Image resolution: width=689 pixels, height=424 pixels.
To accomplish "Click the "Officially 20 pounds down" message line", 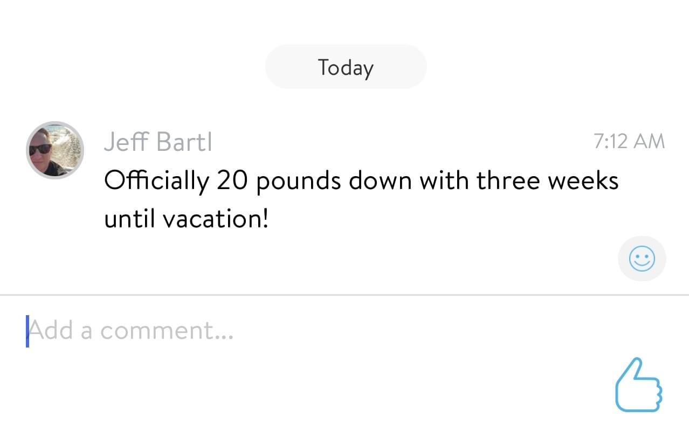I will [361, 181].
